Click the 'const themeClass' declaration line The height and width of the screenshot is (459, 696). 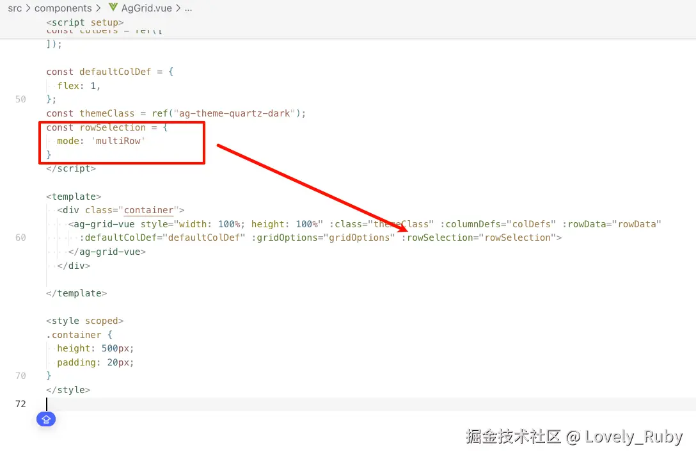pyautogui.click(x=176, y=113)
